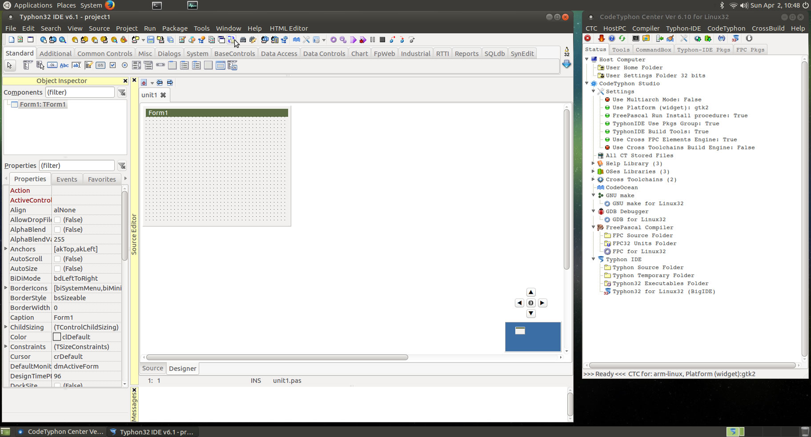Select the TLabel (Abc) component
Viewport: 811px width, 437px height.
pyautogui.click(x=64, y=65)
